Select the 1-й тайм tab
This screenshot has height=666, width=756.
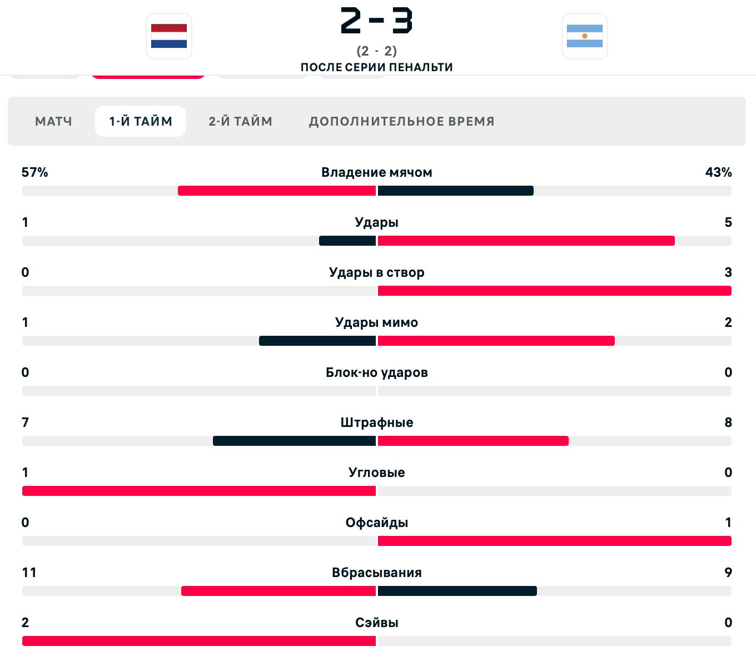tap(141, 121)
